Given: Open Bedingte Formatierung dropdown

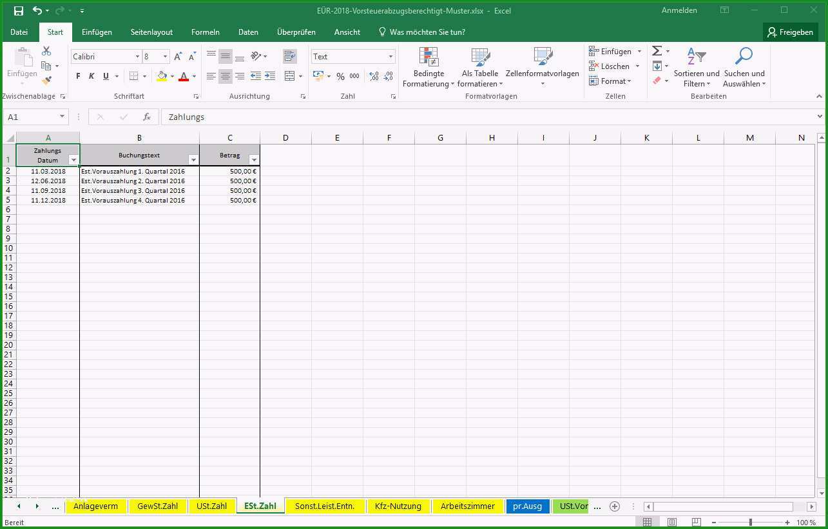Looking at the screenshot, I should point(428,67).
